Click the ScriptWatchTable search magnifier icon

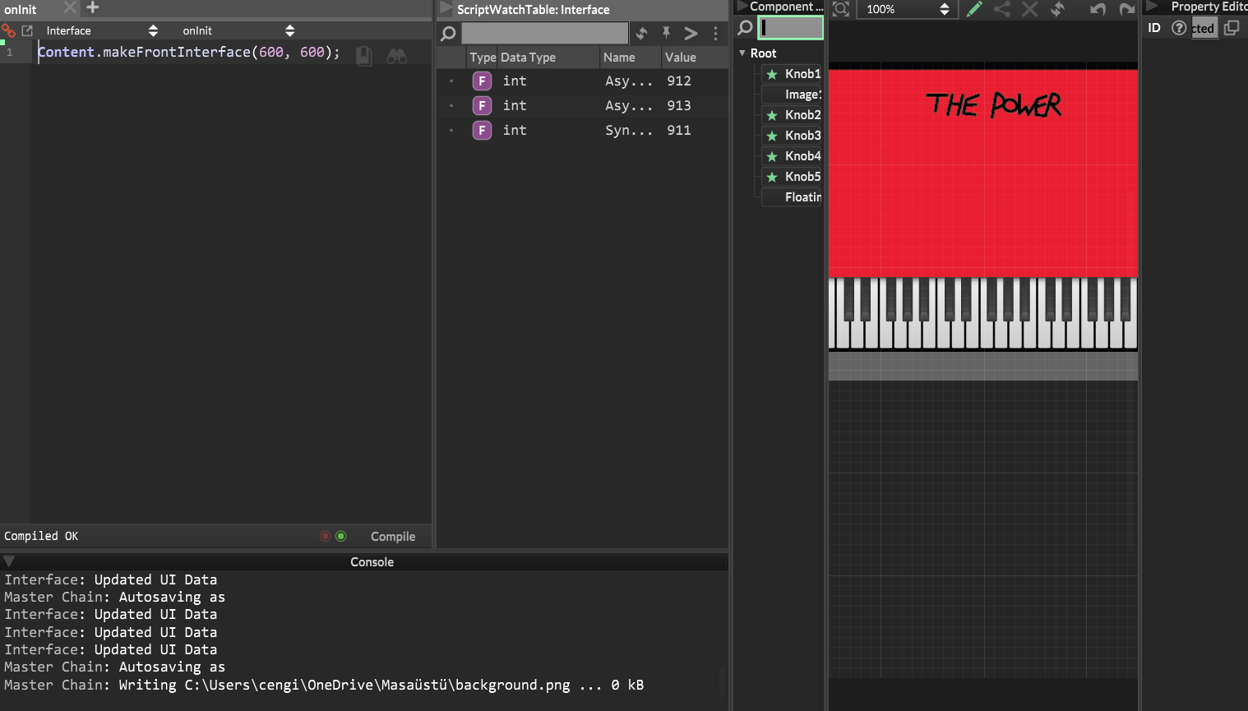(448, 34)
